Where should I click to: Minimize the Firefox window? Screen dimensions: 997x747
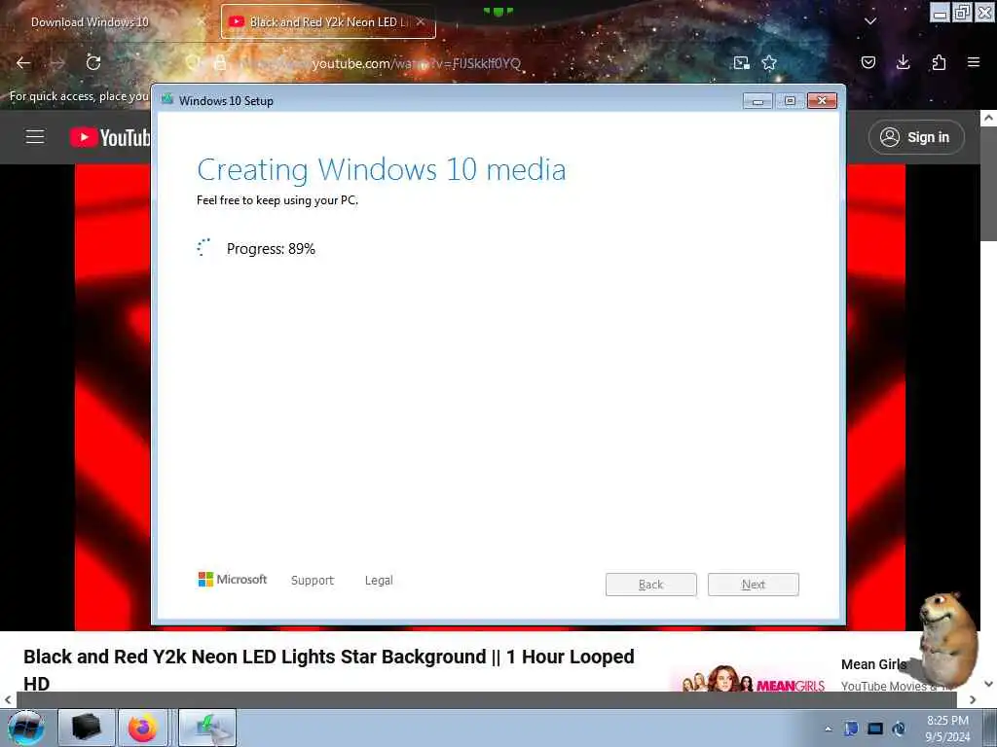[x=940, y=13]
